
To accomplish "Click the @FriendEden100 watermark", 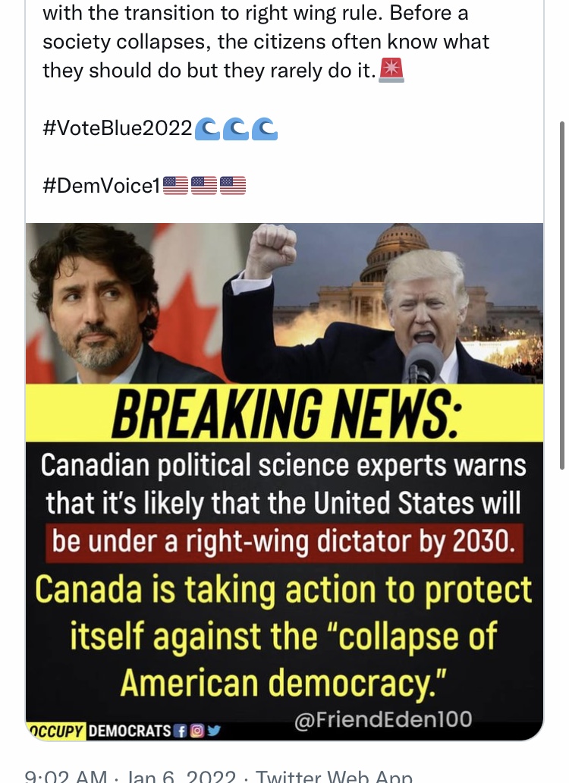I will tap(383, 719).
